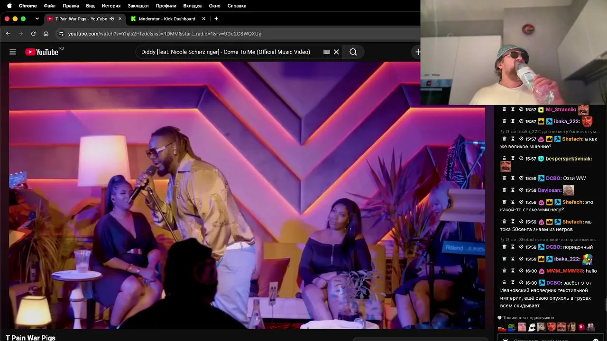Image resolution: width=607 pixels, height=341 pixels.
Task: Click the T Pain War Pigs video title
Action: tap(30, 338)
